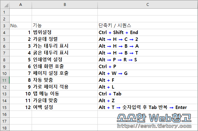Click the 'Alt + Z' cell
Image resolution: width=198 pixels, height=131 pixels.
point(148,101)
